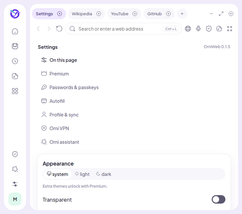Jump to Orni VPN section
Viewport: 242px width, 214px height.
pos(55,128)
